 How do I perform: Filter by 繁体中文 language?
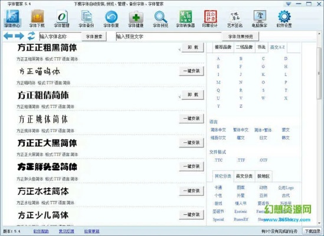(x=241, y=130)
